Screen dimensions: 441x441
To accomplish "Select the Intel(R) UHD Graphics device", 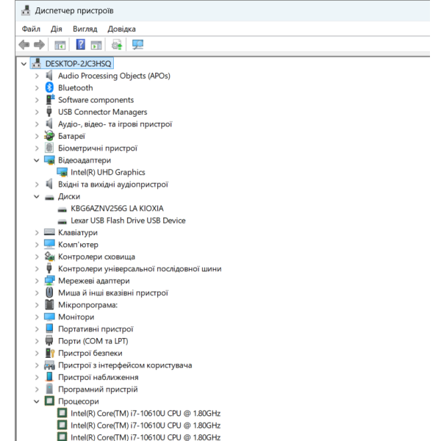I will coord(108,173).
